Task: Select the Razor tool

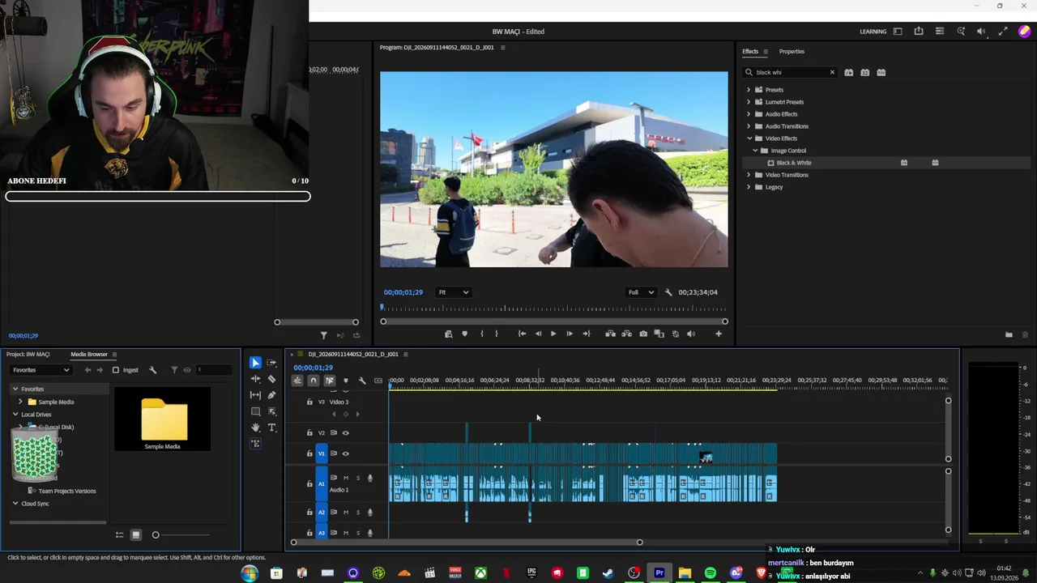Action: click(x=271, y=379)
